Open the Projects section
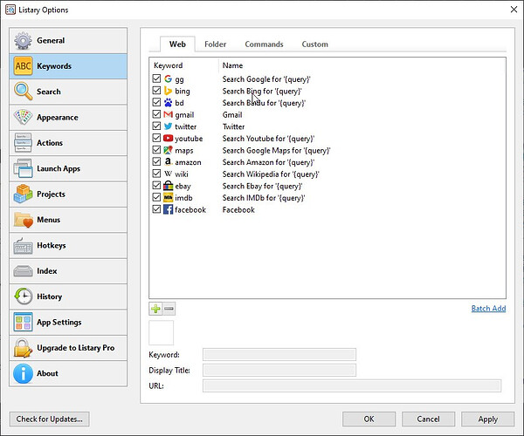This screenshot has height=436, width=524. click(x=68, y=194)
